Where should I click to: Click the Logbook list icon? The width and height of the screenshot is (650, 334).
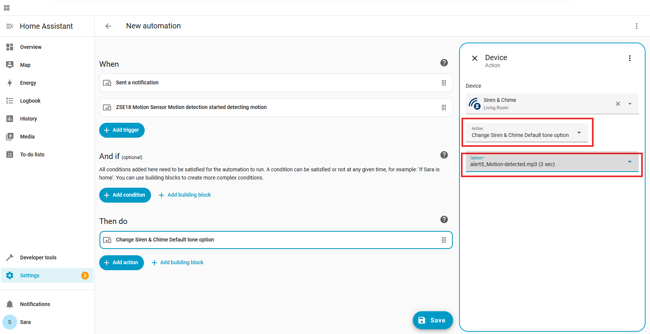[x=10, y=101]
